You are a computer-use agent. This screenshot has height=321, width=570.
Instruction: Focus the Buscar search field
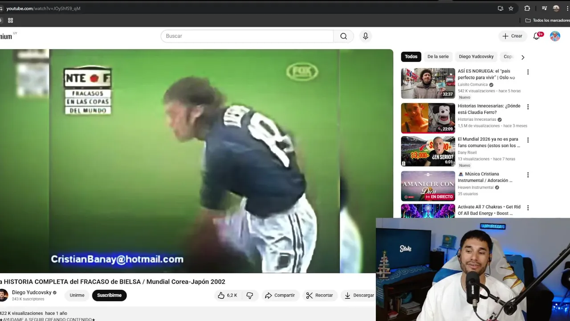coord(247,36)
